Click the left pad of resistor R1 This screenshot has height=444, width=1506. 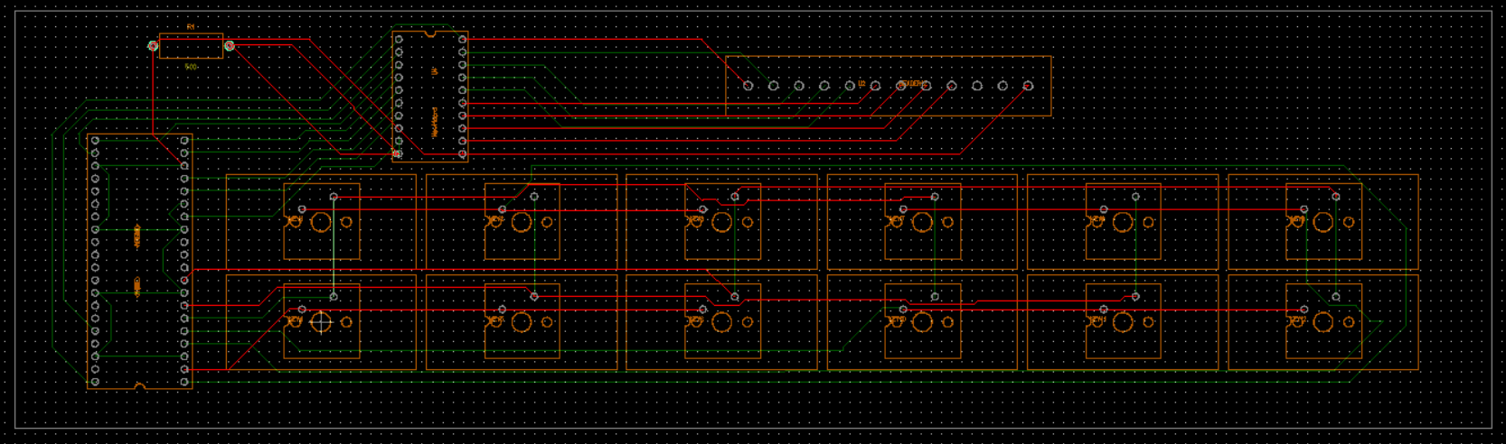click(154, 45)
